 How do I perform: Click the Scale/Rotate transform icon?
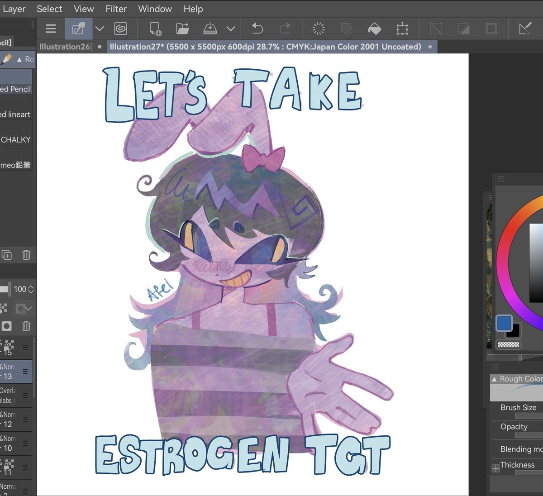click(x=402, y=29)
